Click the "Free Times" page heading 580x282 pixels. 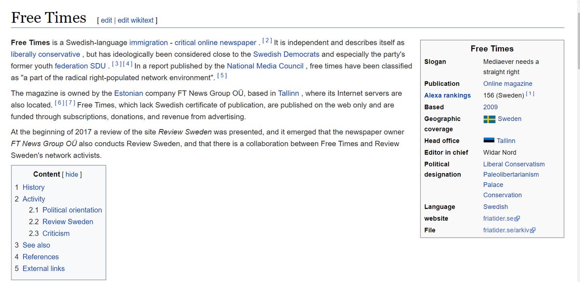(x=48, y=18)
